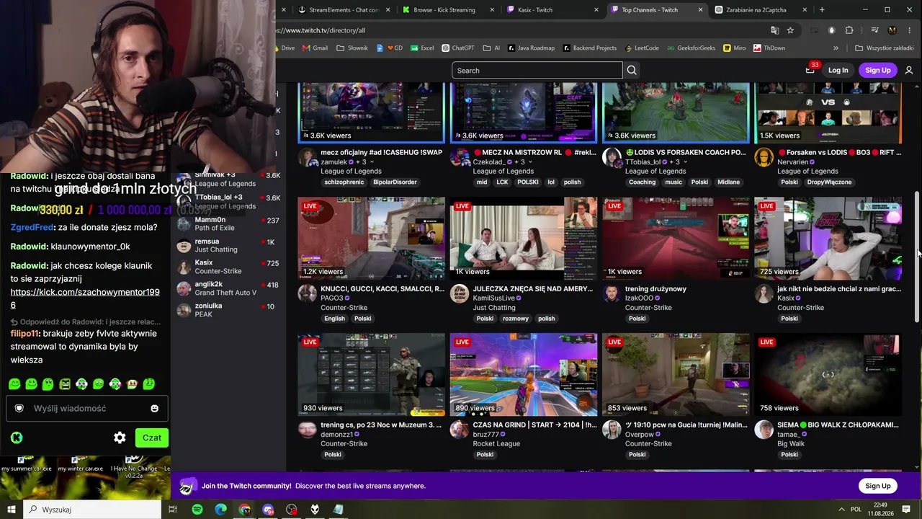Open the GeeksforGeeks bookmark
This screenshot has width=922, height=519.
click(690, 48)
